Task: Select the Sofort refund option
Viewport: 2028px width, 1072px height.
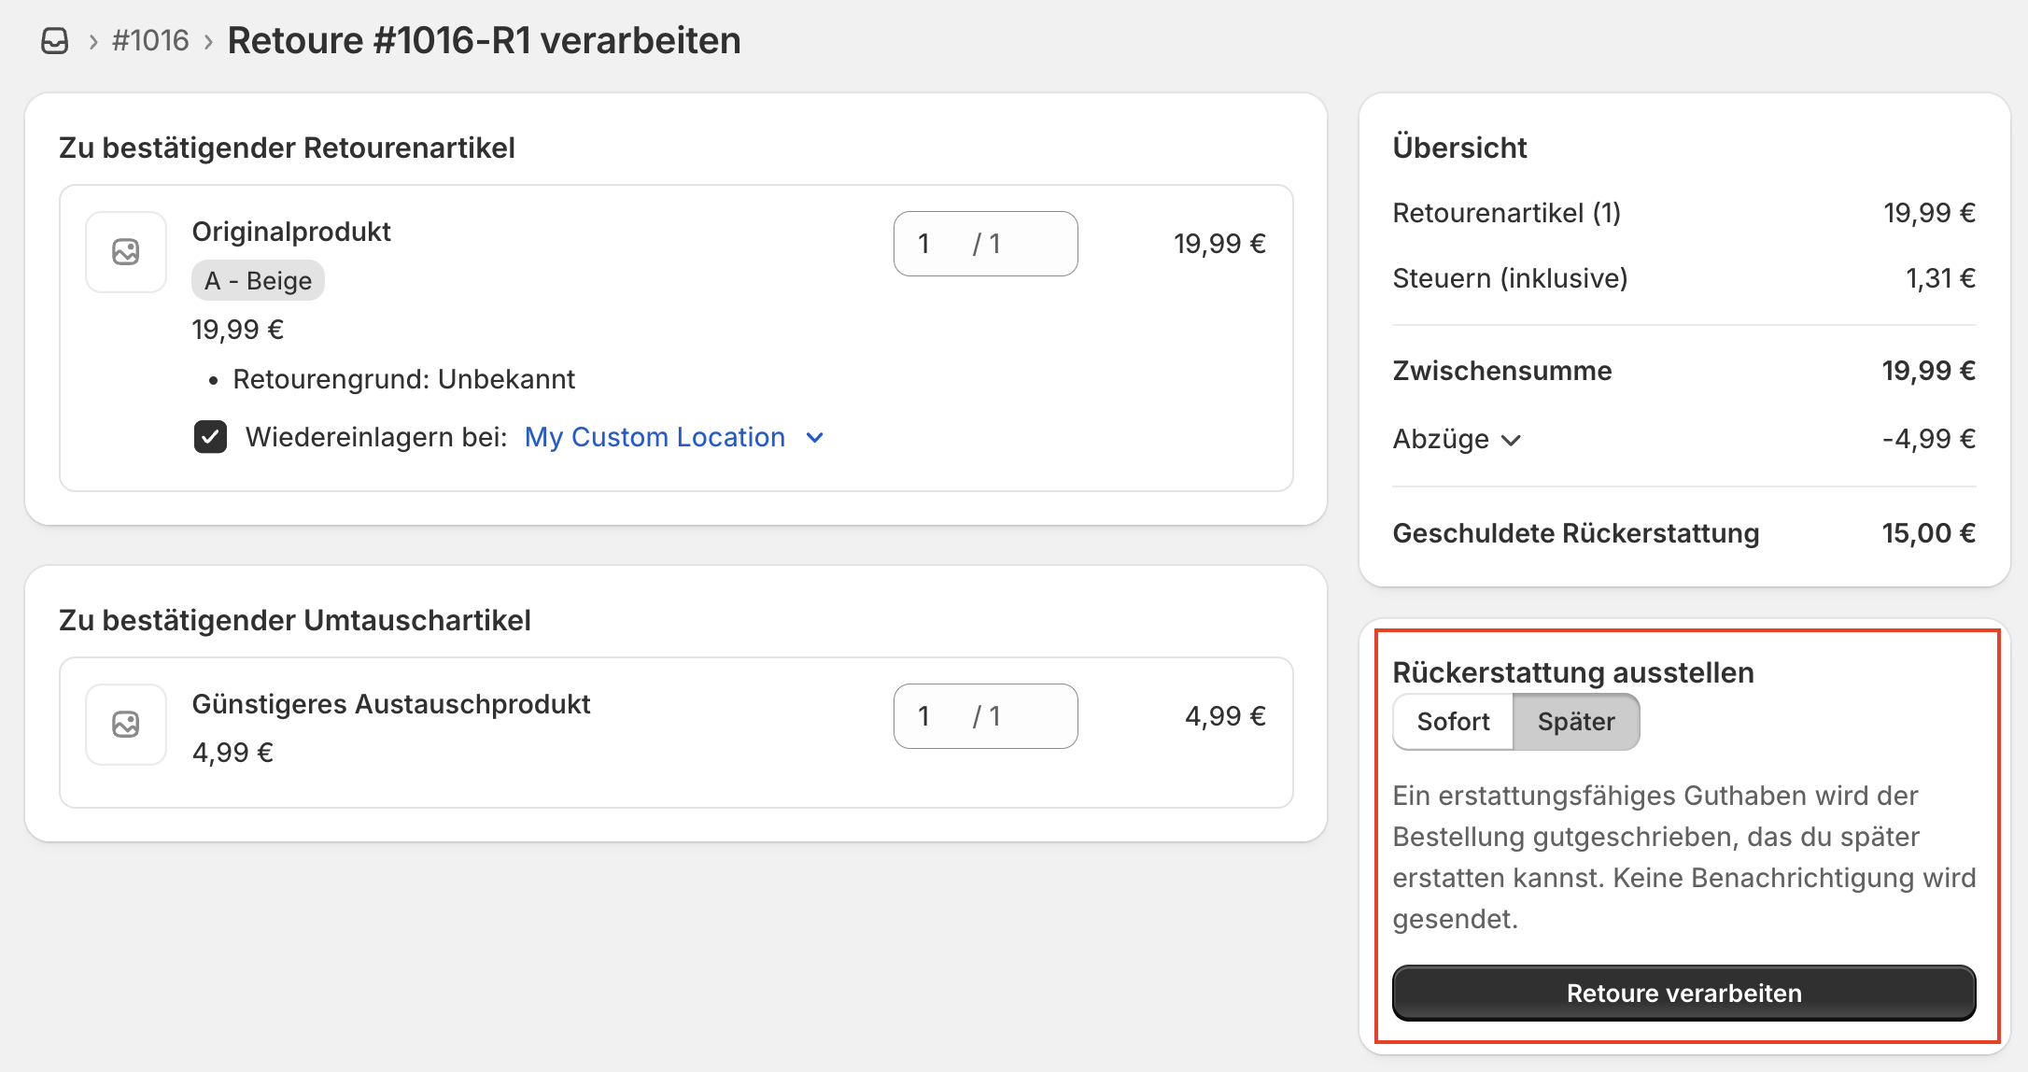Action: point(1453,722)
